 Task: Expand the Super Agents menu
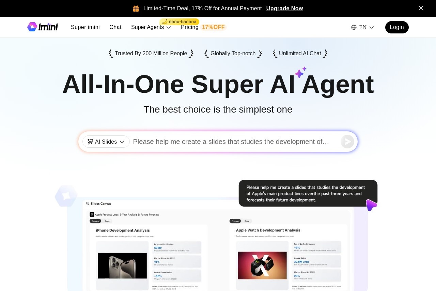coord(151,27)
